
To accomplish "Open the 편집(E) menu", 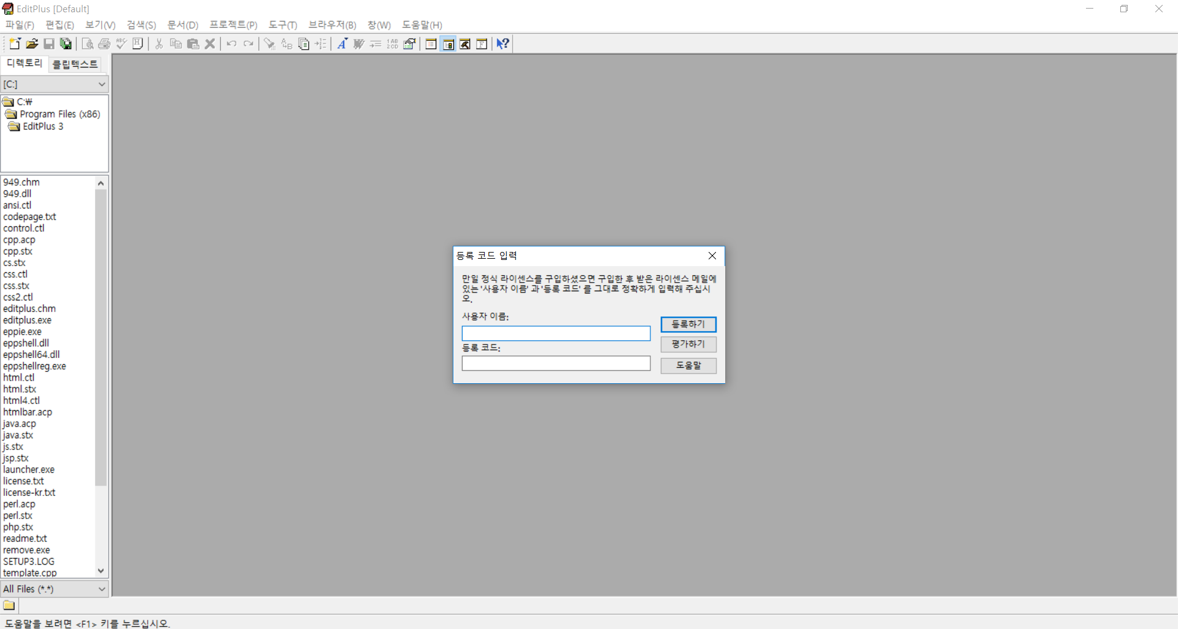I will coord(60,25).
